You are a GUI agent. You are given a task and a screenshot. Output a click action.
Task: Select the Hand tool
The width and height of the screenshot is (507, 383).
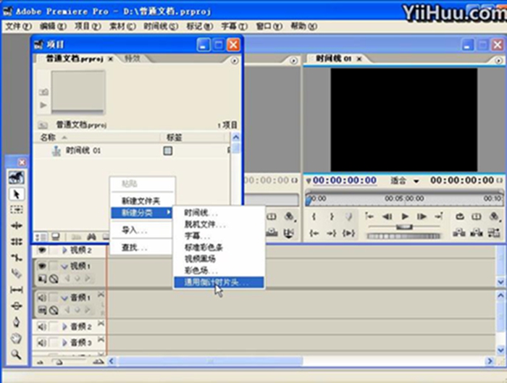16,338
